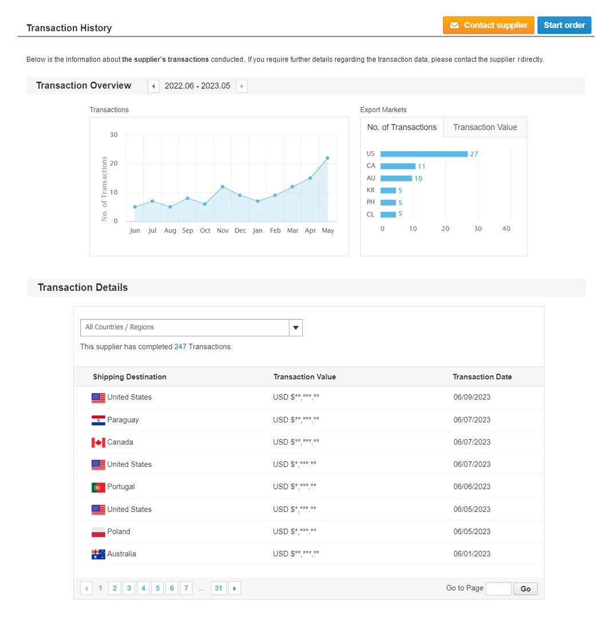This screenshot has height=621, width=607.
Task: Jump to page 31 in pagination
Action: pos(218,588)
